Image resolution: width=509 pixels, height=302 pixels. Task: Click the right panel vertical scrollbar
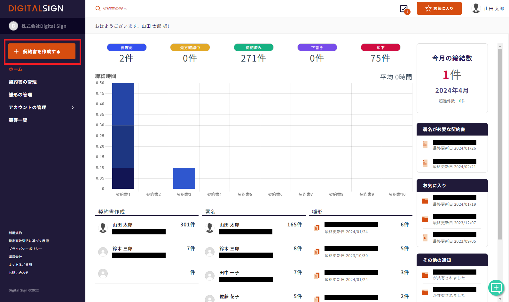pyautogui.click(x=500, y=144)
